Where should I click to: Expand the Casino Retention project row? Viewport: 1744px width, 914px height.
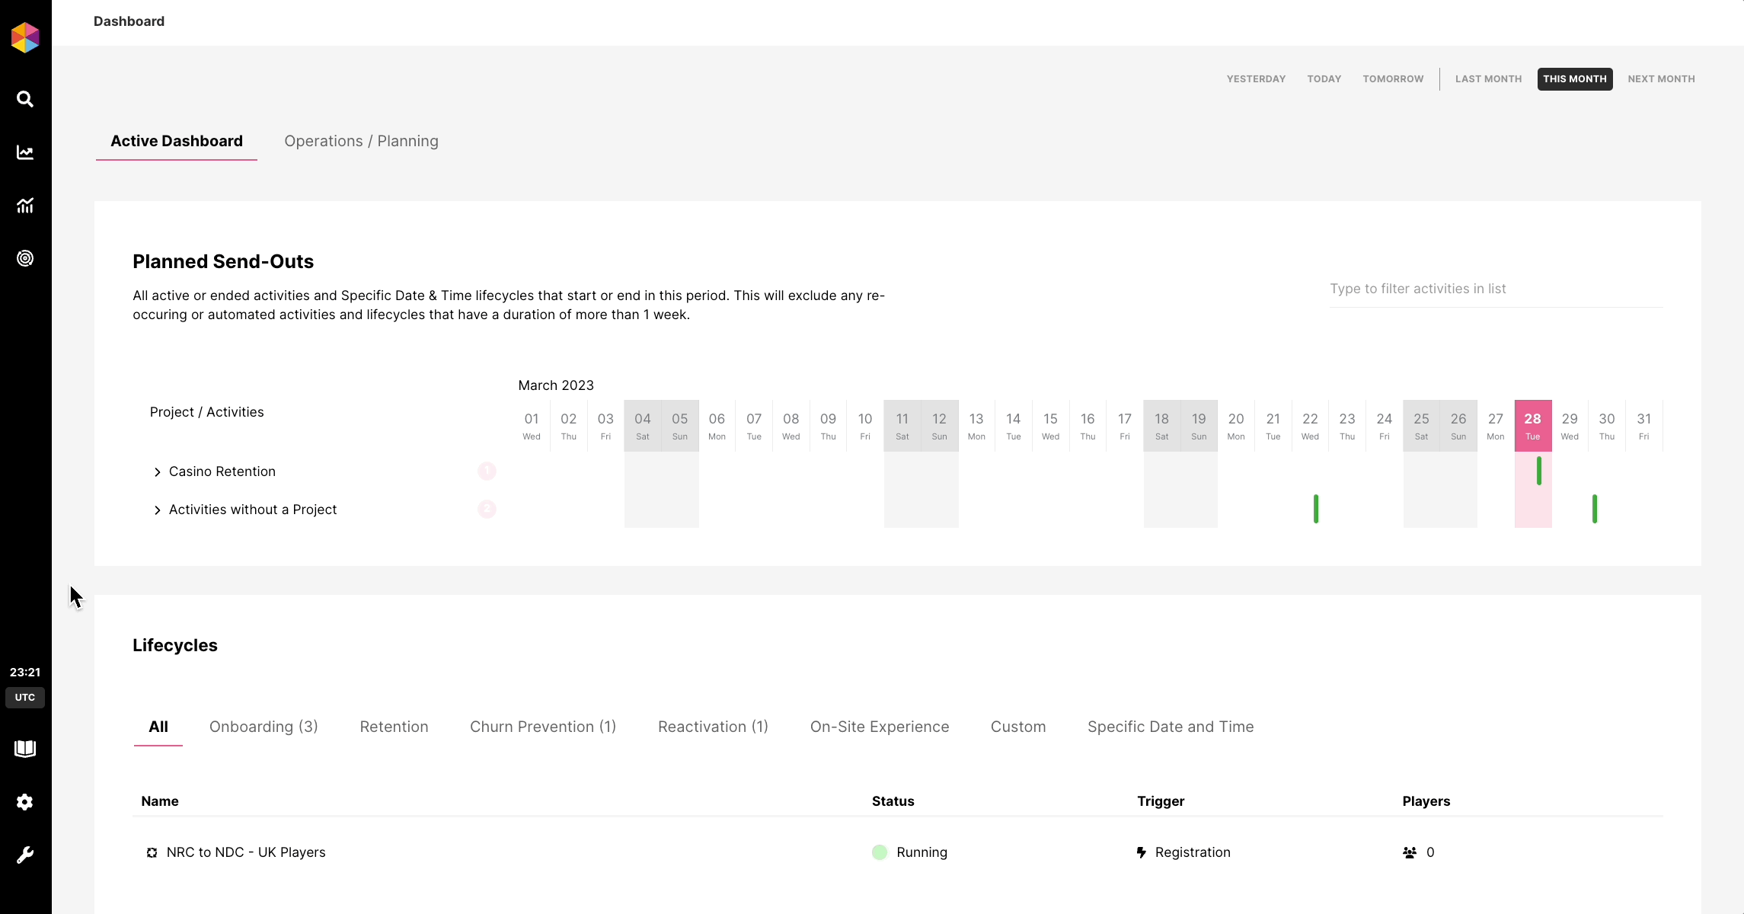tap(158, 472)
